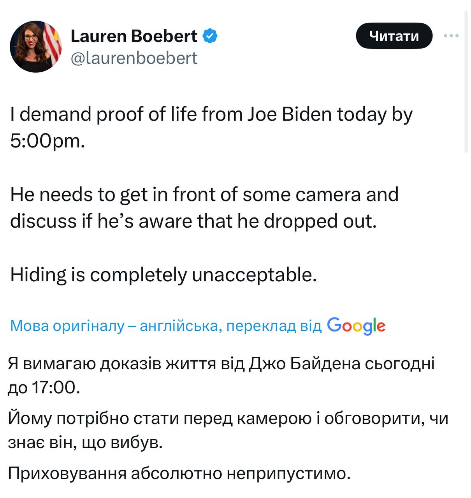Image resolution: width=471 pixels, height=498 pixels.
Task: Open Lauren Boebert's profile photo
Action: point(35,47)
